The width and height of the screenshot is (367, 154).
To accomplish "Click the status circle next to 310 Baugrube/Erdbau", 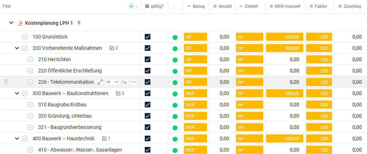I will click(30, 105).
